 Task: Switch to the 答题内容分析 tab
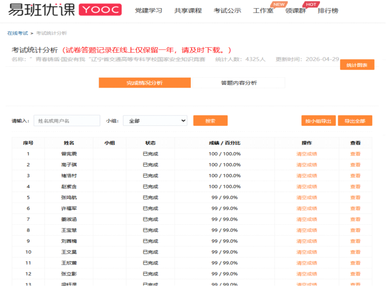click(x=239, y=83)
